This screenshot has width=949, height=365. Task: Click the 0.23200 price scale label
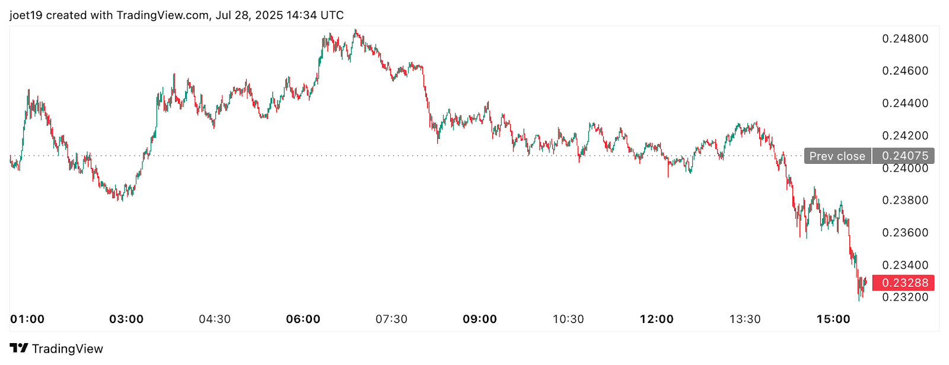tap(905, 298)
